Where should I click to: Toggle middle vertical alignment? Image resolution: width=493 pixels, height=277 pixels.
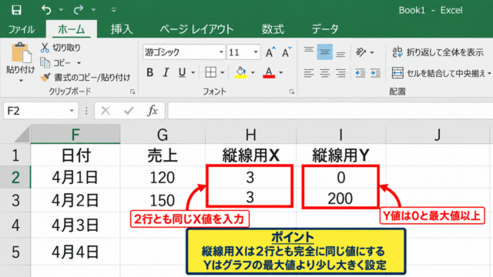[325, 52]
